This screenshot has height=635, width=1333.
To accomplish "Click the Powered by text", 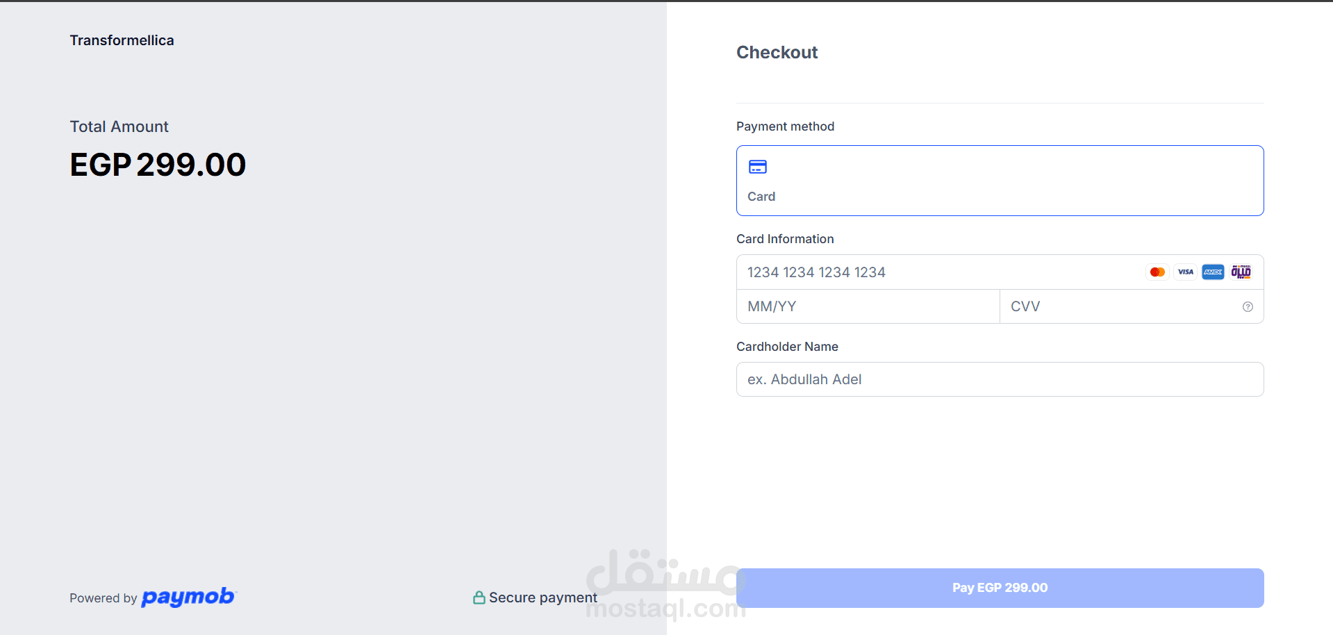I will [103, 598].
